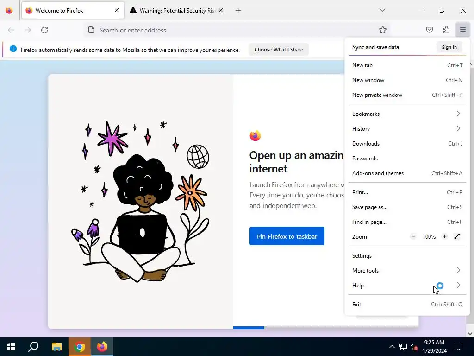Viewport: 474px width, 356px height.
Task: Click Sync and save data label
Action: coord(375,47)
